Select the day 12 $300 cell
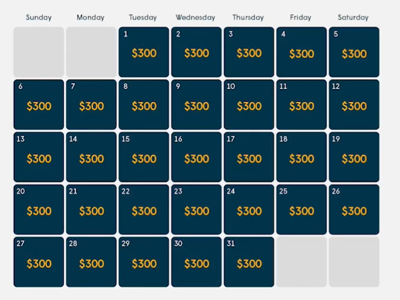This screenshot has height=300, width=400. pyautogui.click(x=354, y=104)
